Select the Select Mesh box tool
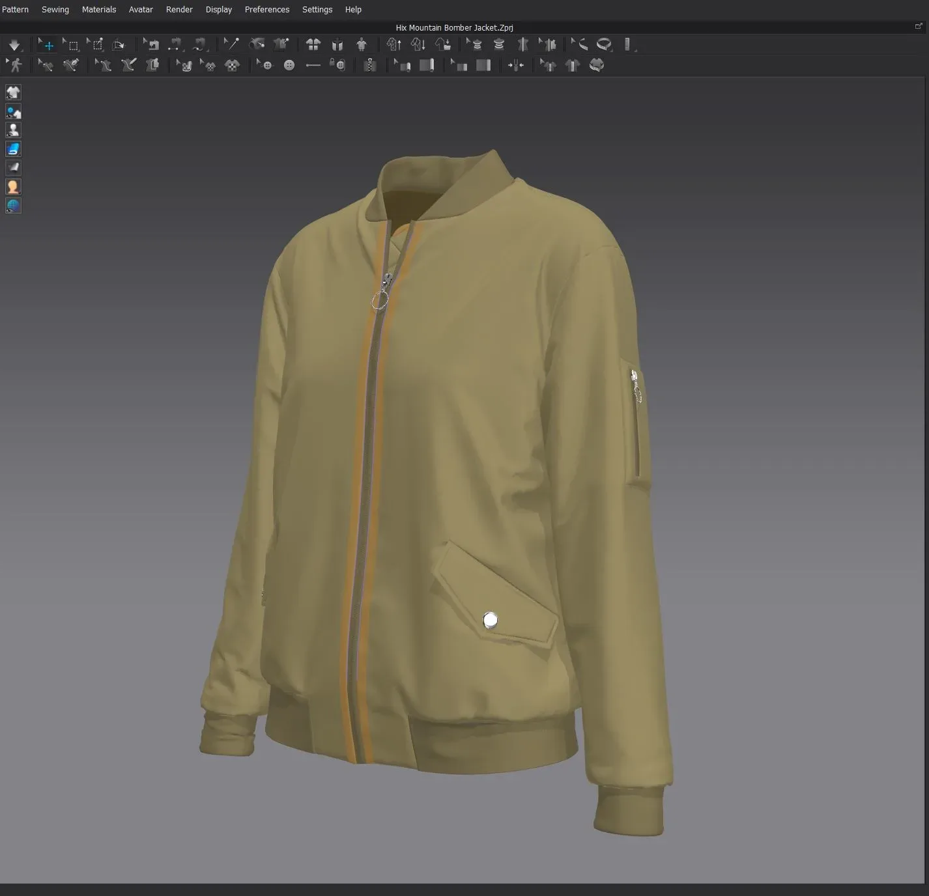This screenshot has height=896, width=929. tap(72, 45)
